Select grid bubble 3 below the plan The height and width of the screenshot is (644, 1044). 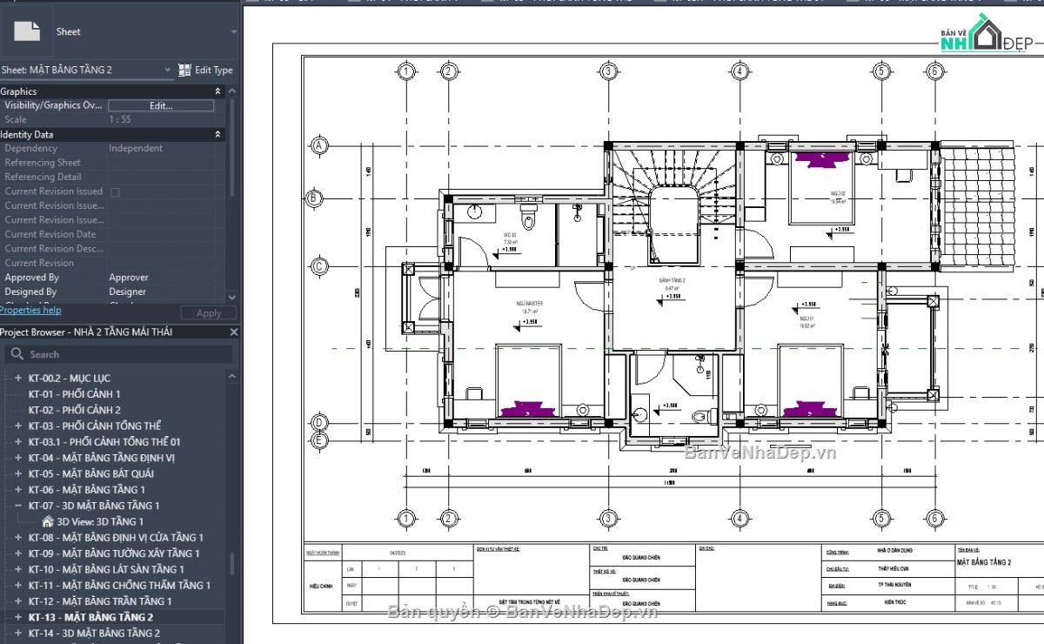coord(608,520)
